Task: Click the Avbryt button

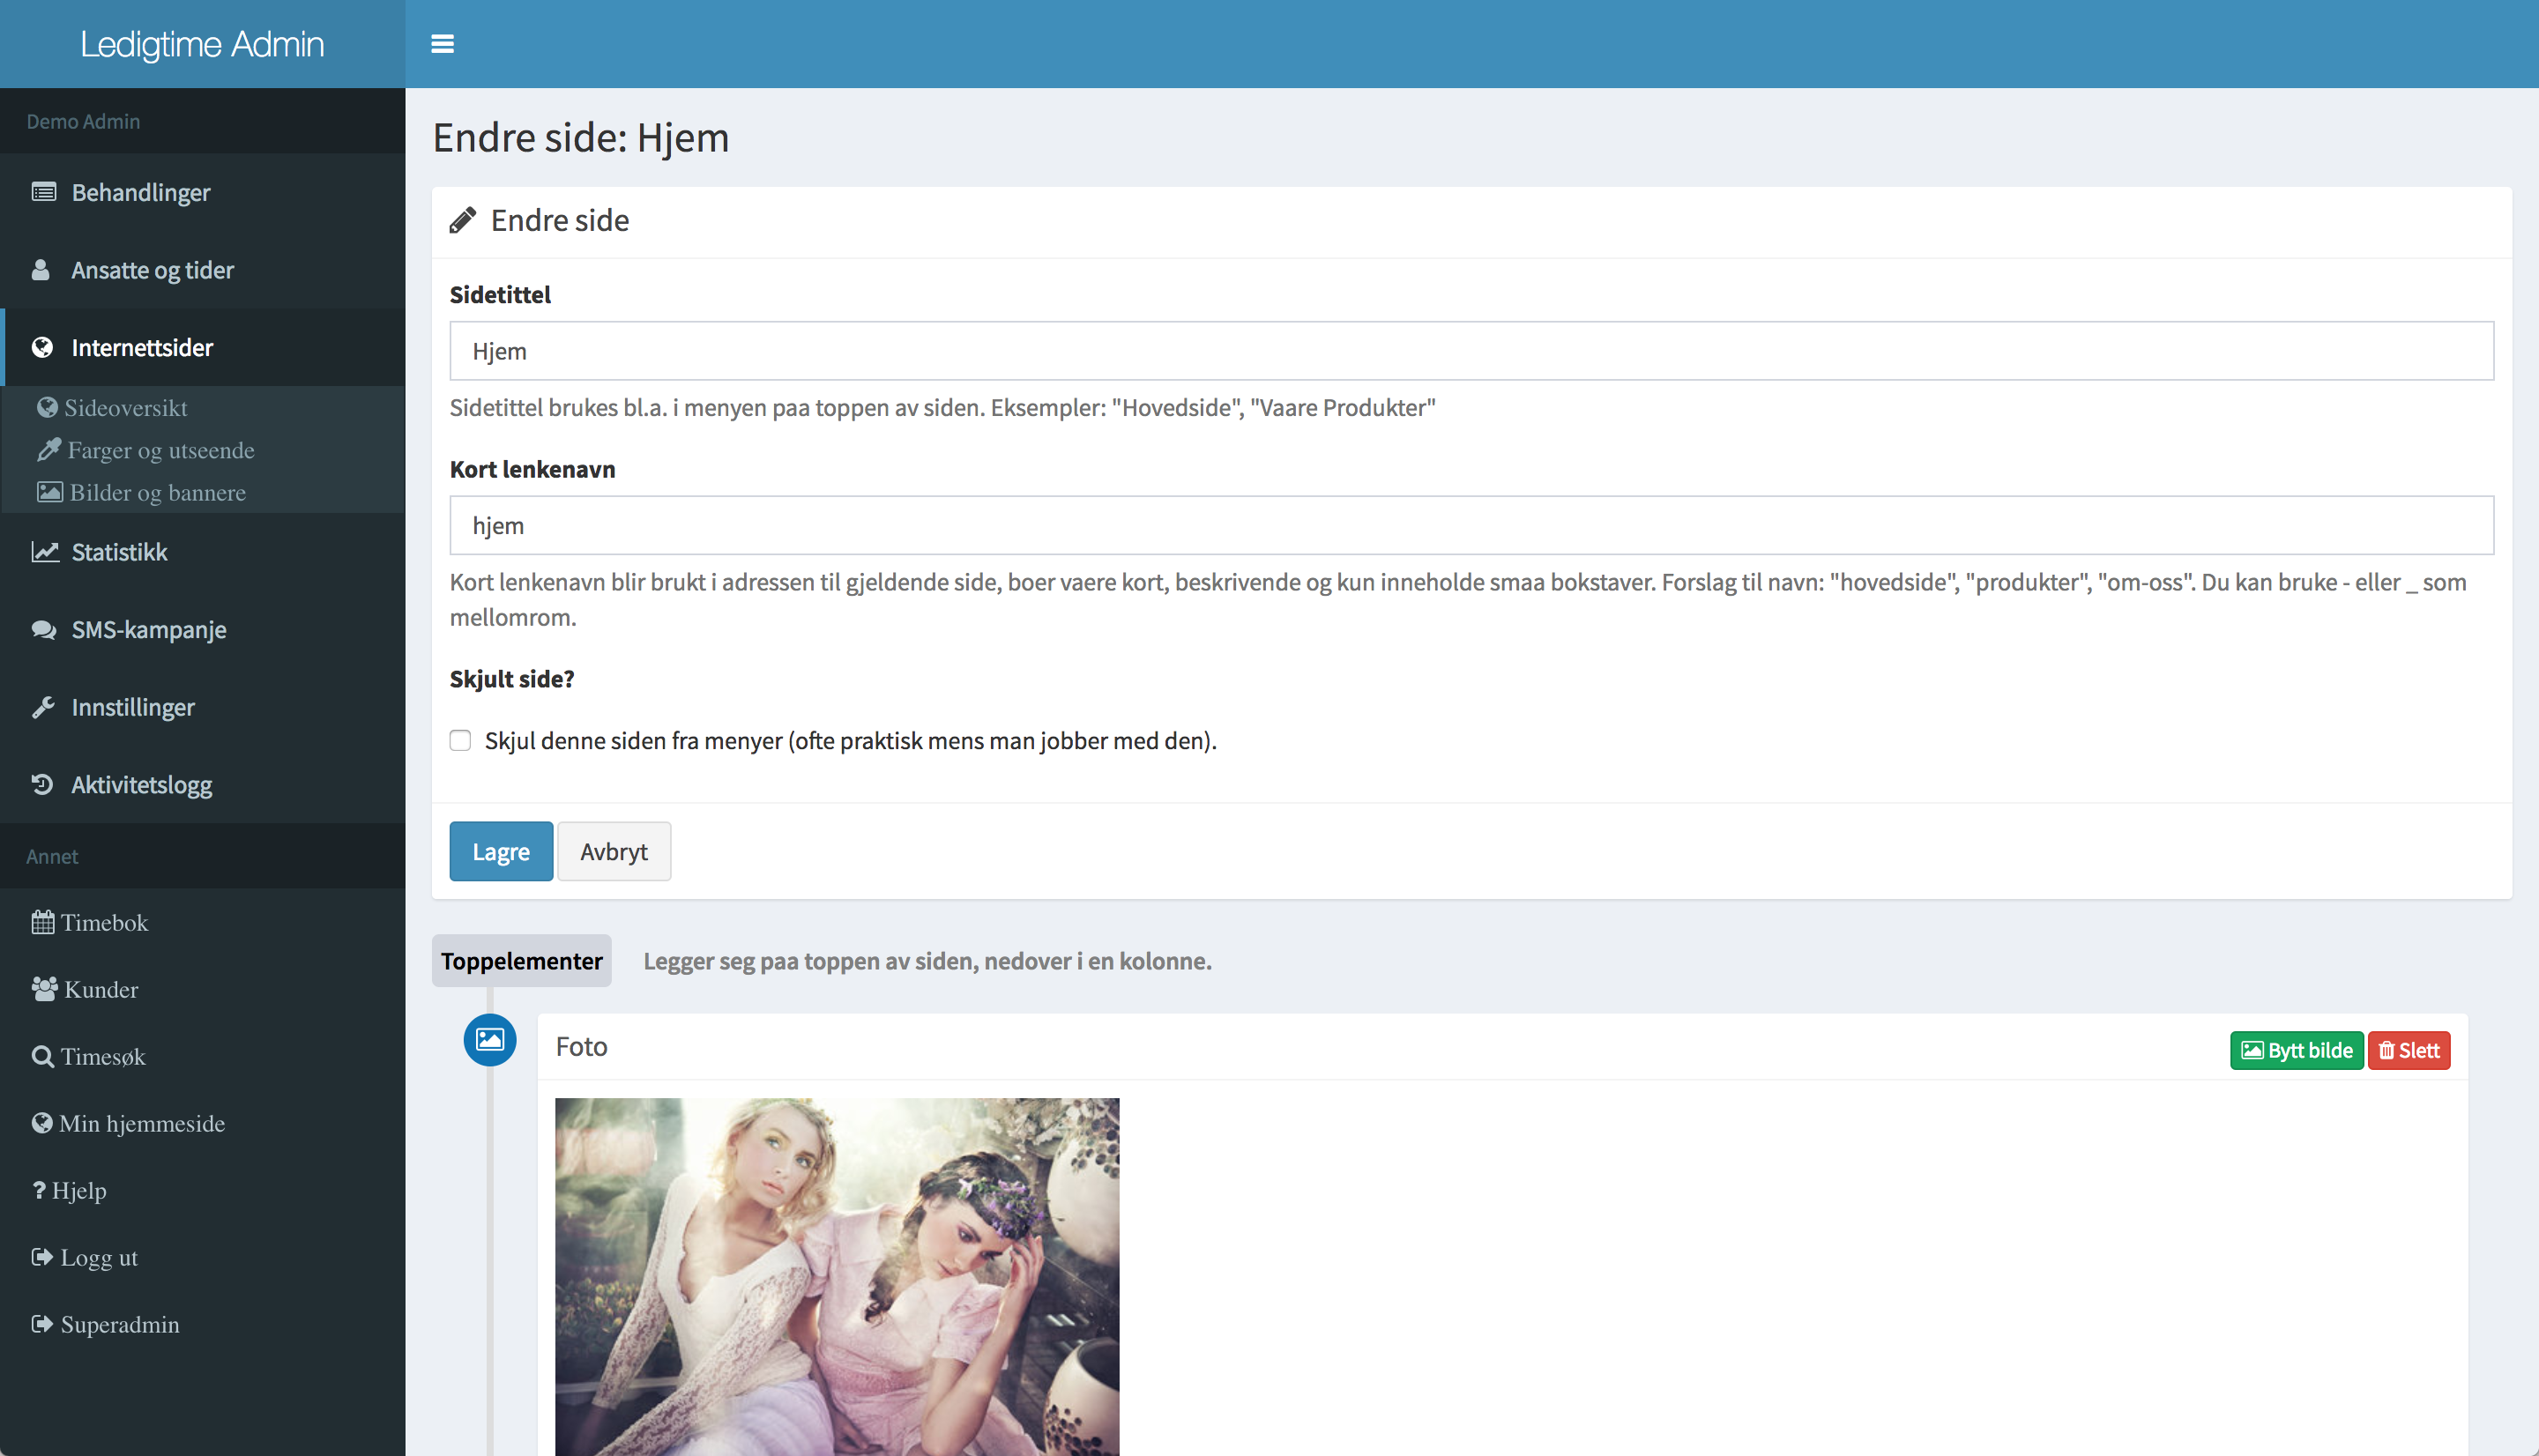Action: point(614,852)
